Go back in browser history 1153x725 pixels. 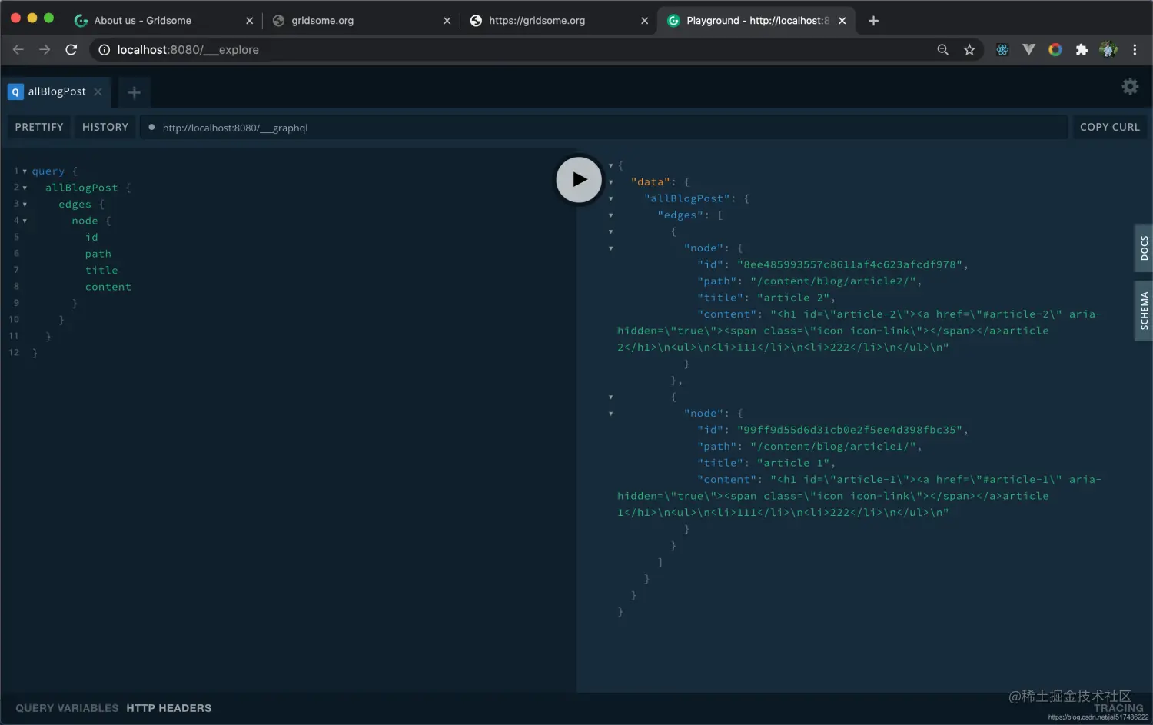coord(18,49)
